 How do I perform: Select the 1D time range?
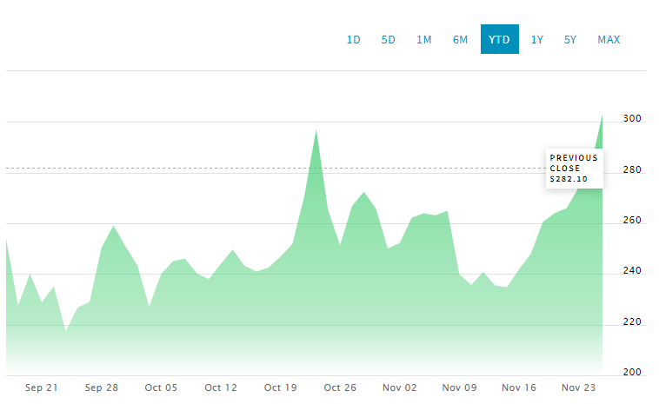pos(353,39)
